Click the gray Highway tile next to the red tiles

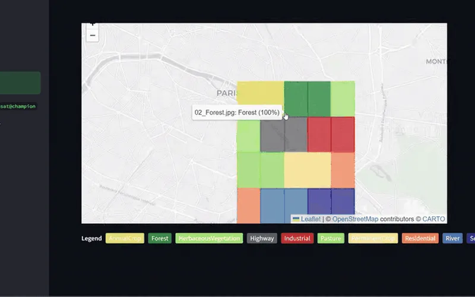click(296, 134)
